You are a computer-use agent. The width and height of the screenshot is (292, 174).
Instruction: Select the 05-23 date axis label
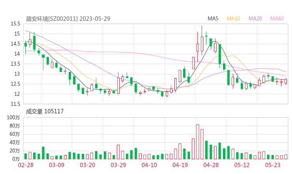click(272, 165)
